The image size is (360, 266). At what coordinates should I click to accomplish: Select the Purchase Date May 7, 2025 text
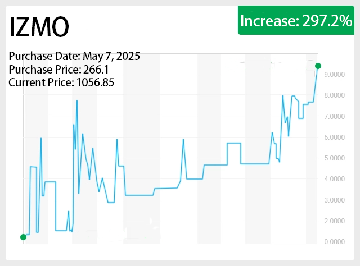(74, 56)
